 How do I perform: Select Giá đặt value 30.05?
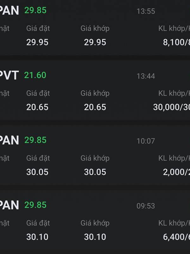coord(37,172)
